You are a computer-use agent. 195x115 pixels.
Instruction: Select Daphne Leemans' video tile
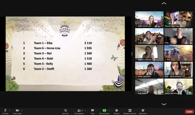(x=149, y=53)
